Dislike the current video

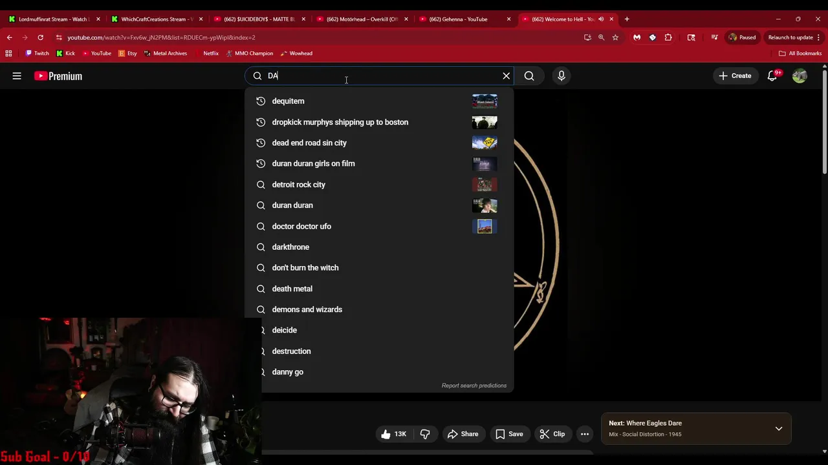point(425,434)
